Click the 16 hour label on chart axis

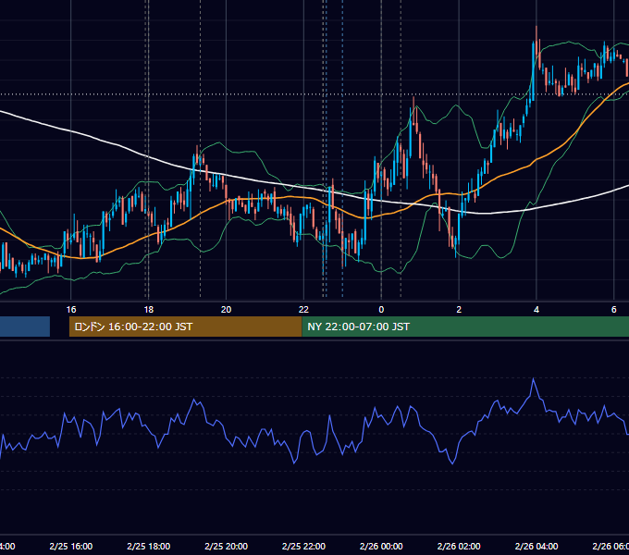71,310
